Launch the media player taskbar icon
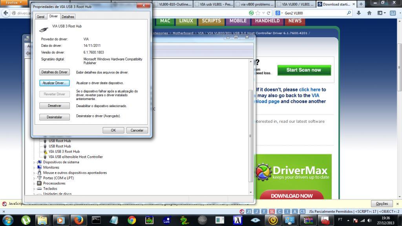402x226 pixels. click(60, 221)
